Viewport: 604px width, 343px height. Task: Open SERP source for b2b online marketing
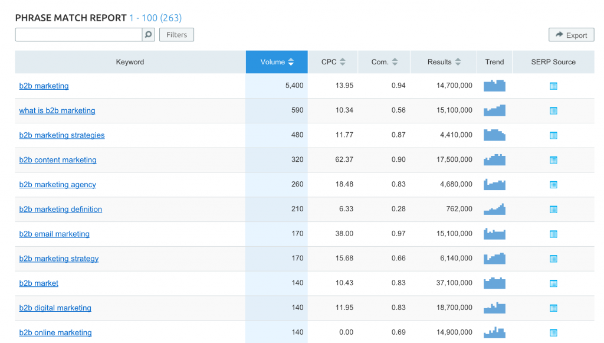[553, 332]
